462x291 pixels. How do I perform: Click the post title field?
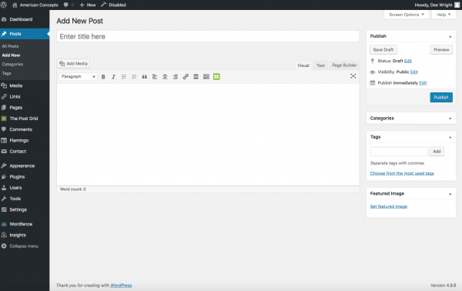[208, 36]
